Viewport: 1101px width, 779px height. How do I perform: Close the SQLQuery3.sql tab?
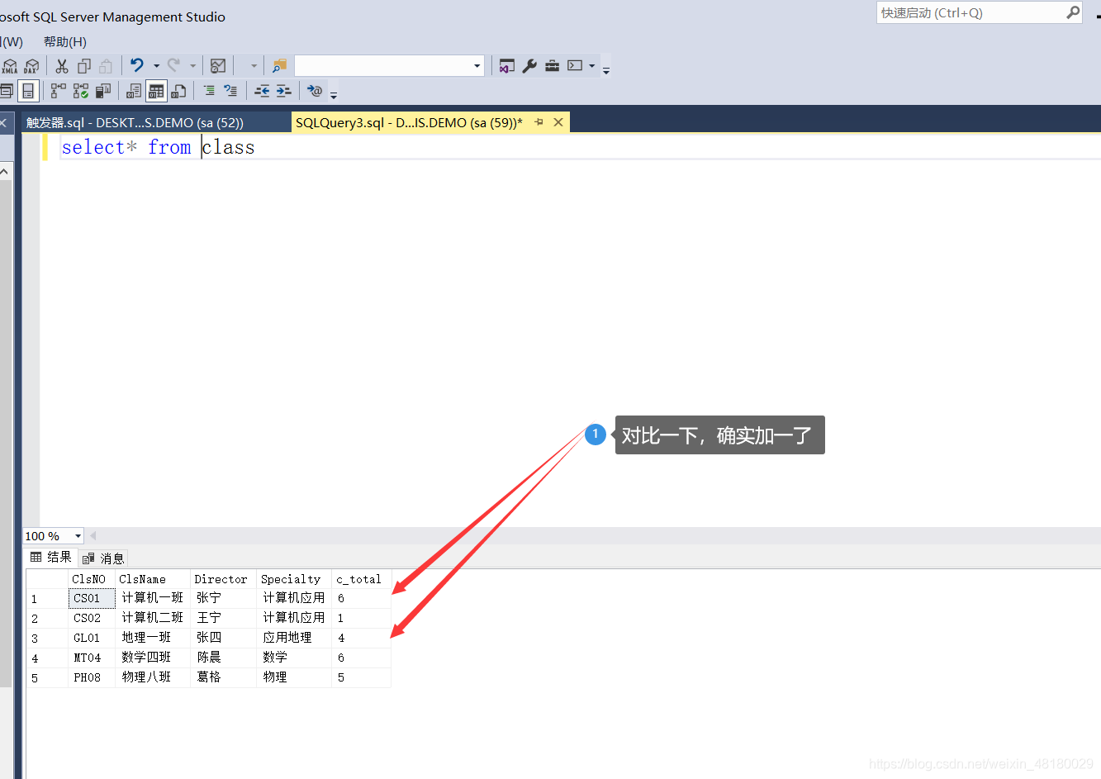(558, 122)
